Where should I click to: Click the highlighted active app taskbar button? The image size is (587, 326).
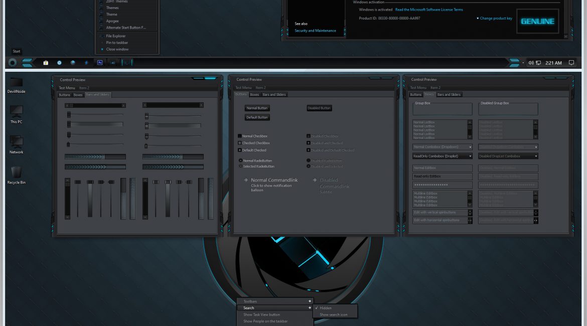point(126,63)
